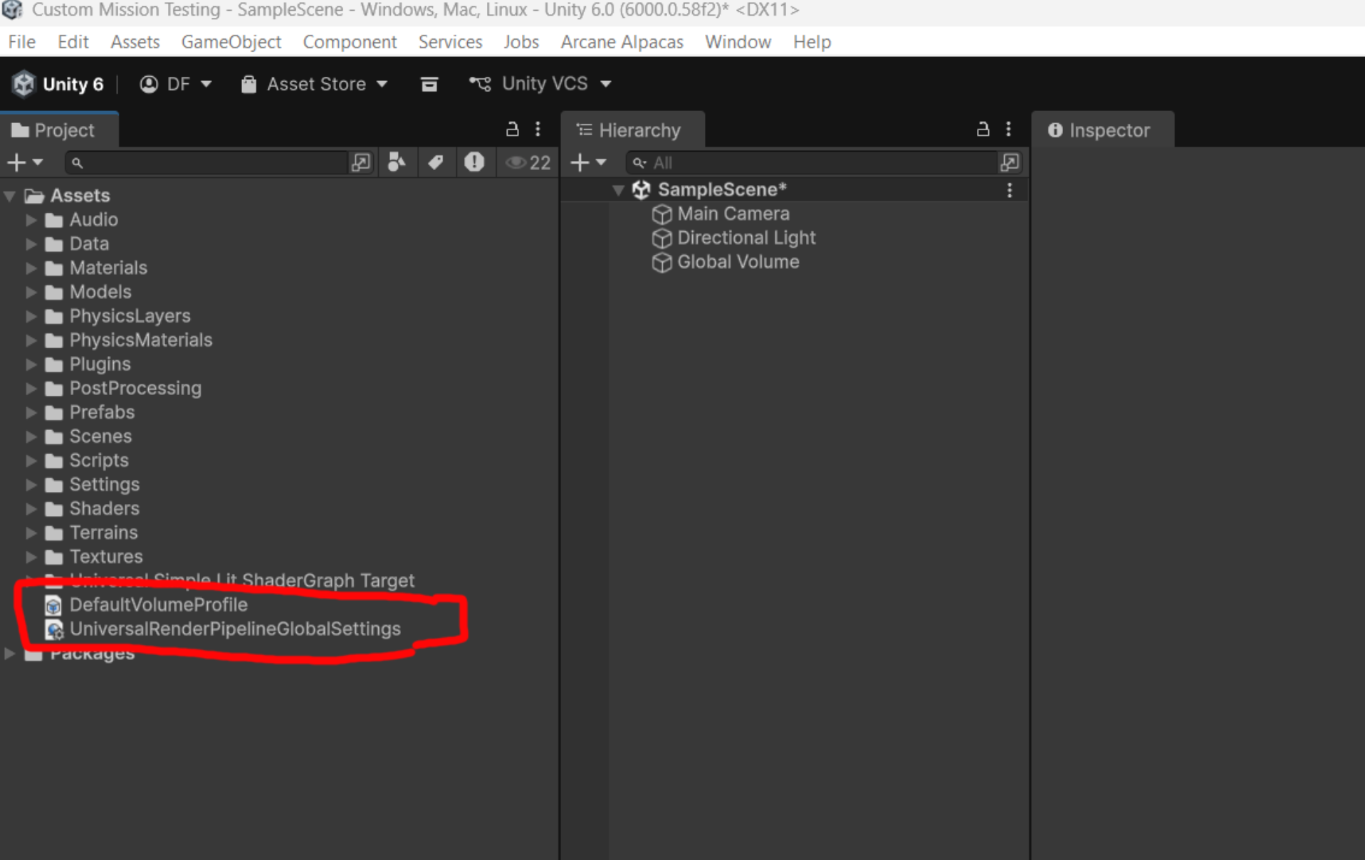1365x860 pixels.
Task: Expand the PhysicsLayers folder
Action: click(x=31, y=316)
